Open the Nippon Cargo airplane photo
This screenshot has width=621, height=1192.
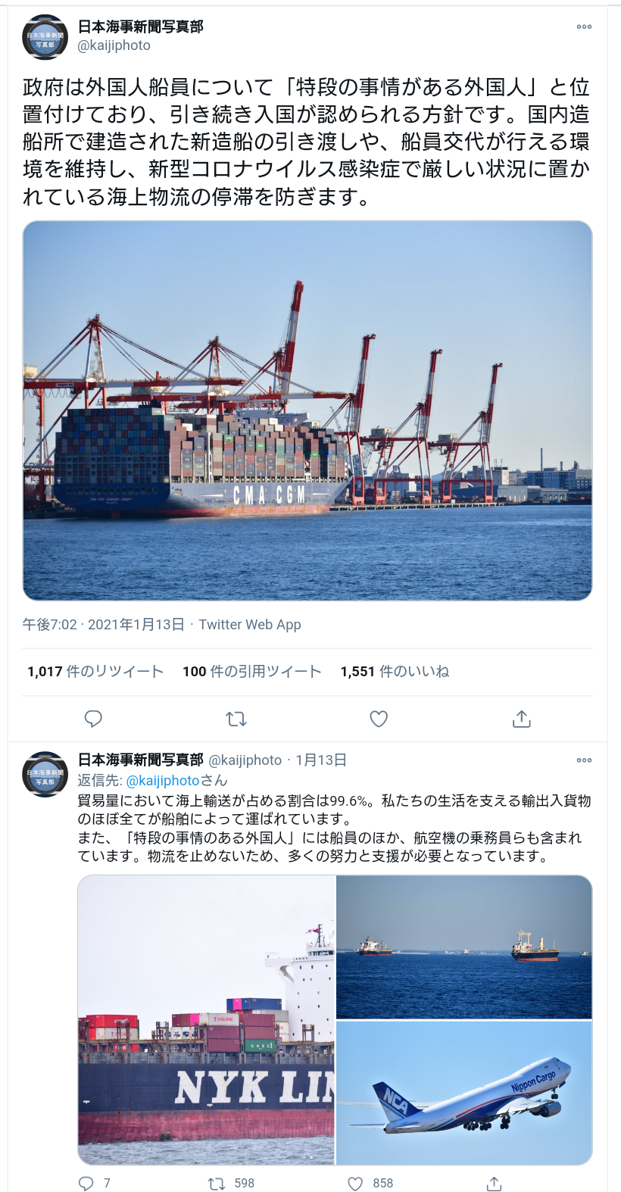pyautogui.click(x=464, y=1093)
